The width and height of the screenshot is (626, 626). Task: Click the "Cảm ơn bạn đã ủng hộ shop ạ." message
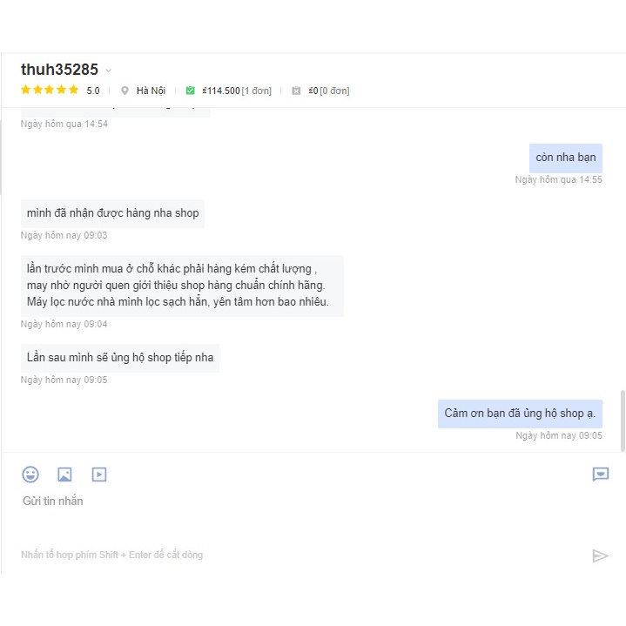pyautogui.click(x=520, y=414)
